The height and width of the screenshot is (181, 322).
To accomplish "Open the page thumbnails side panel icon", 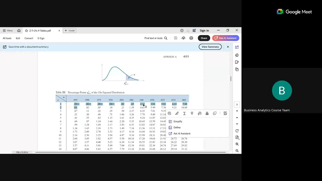I will pyautogui.click(x=237, y=69).
